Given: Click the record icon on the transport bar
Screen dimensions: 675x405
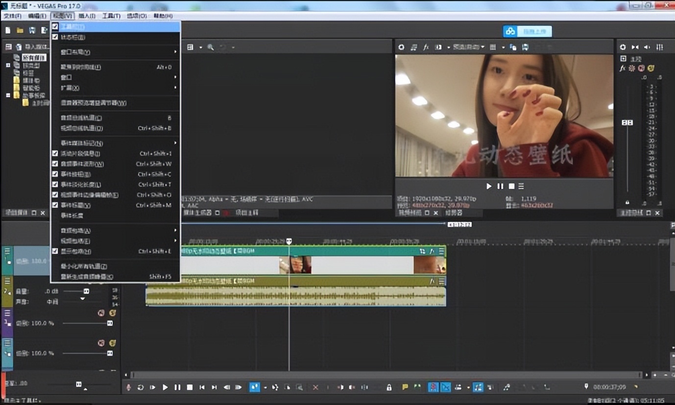Looking at the screenshot, I should pos(127,387).
